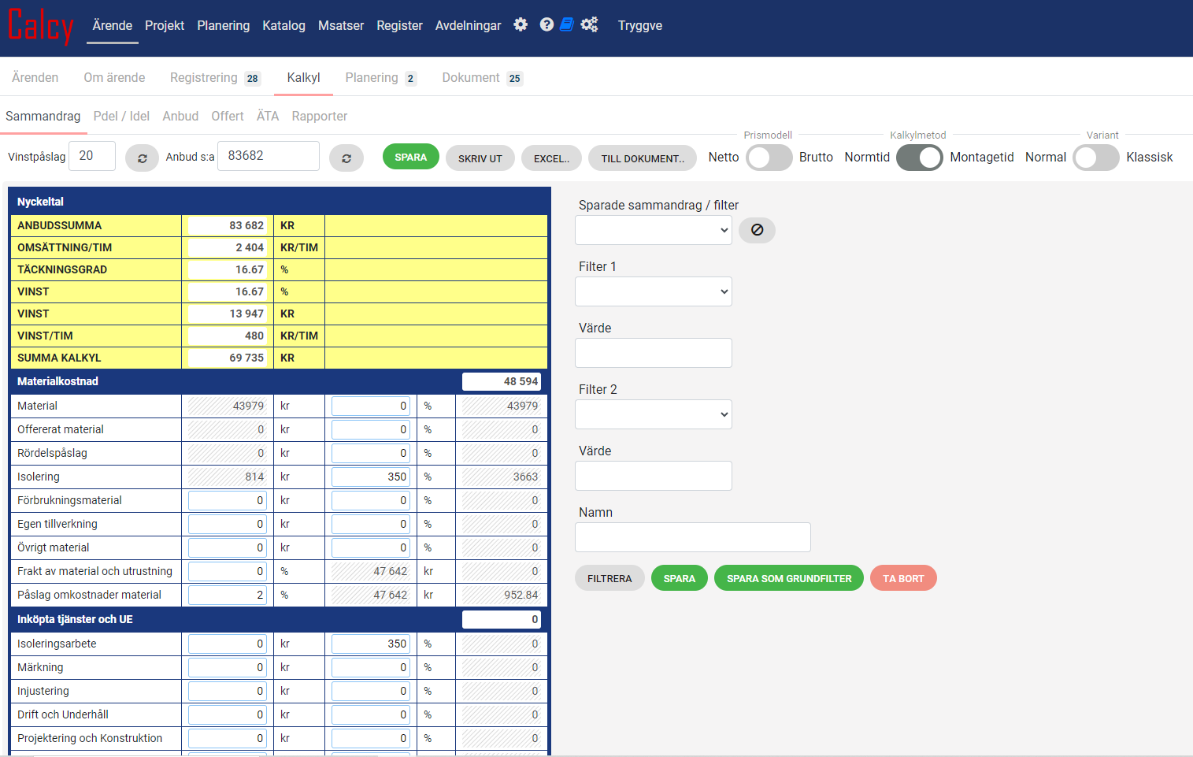Toggle Prismodell between Netto and Brutto
1193x757 pixels.
pyautogui.click(x=769, y=158)
